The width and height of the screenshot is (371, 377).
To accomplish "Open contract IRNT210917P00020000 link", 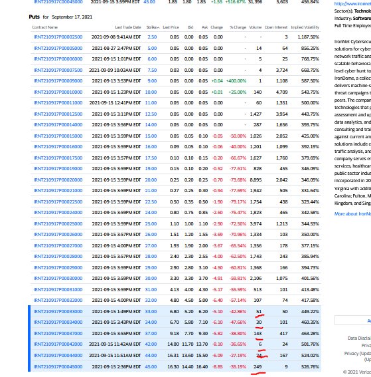I will pos(58,180).
